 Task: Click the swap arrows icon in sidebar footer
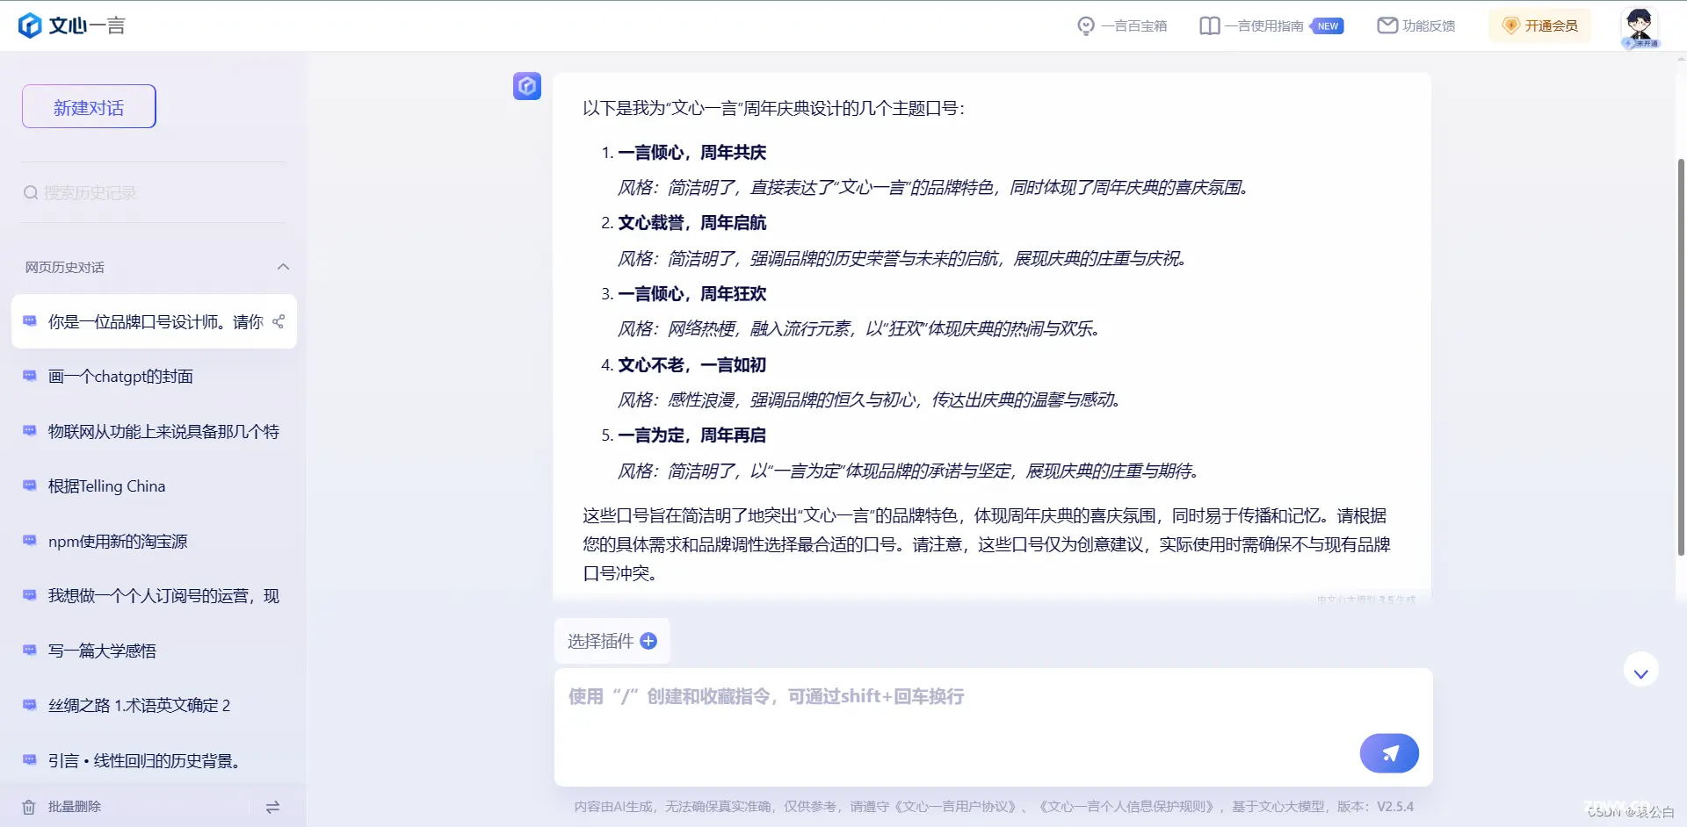tap(272, 807)
